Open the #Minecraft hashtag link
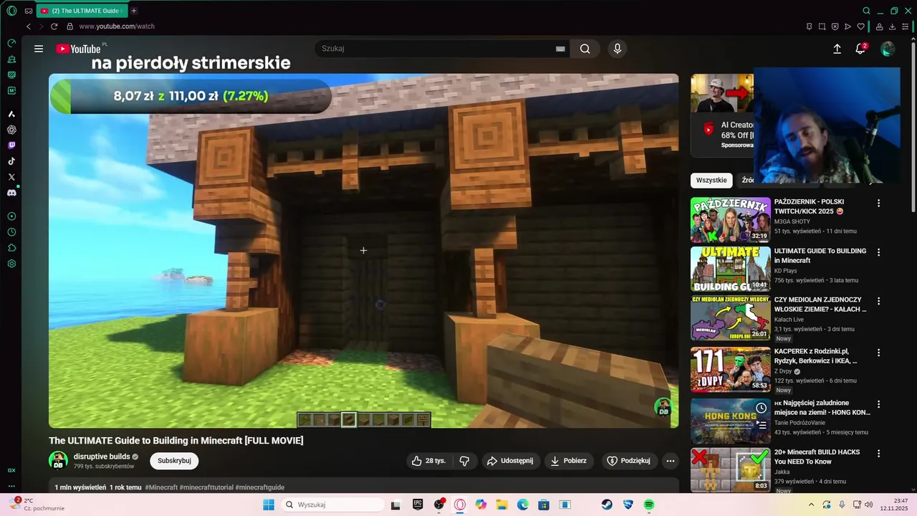Viewport: 917px width, 516px height. 161,487
